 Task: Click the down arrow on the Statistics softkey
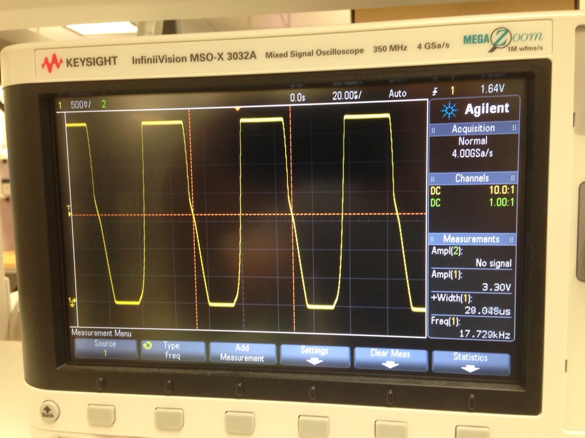click(470, 369)
